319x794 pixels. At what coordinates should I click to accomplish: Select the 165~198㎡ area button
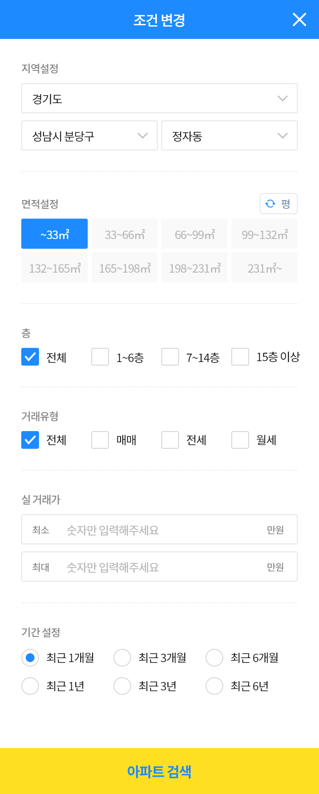pyautogui.click(x=124, y=267)
